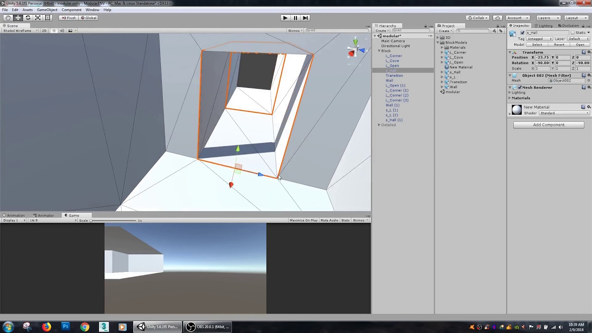Select the Rotate tool
The image size is (592, 333).
28,18
